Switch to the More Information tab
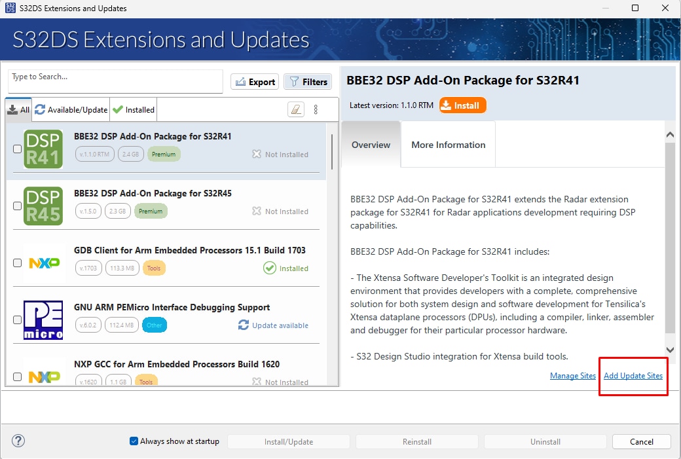Image resolution: width=681 pixels, height=459 pixels. click(448, 145)
